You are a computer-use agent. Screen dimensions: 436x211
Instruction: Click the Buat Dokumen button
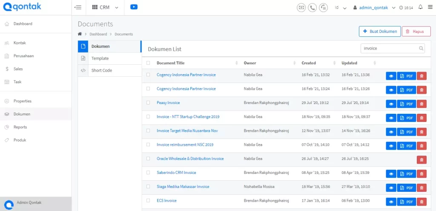click(x=380, y=32)
